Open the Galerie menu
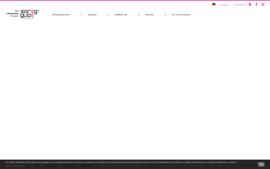 pyautogui.click(x=149, y=15)
